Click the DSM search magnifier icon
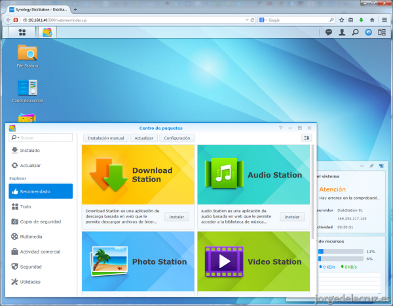The image size is (393, 306). click(355, 32)
